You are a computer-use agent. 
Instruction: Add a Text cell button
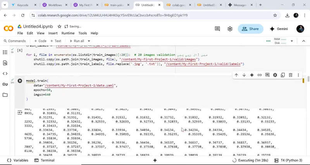[56, 41]
